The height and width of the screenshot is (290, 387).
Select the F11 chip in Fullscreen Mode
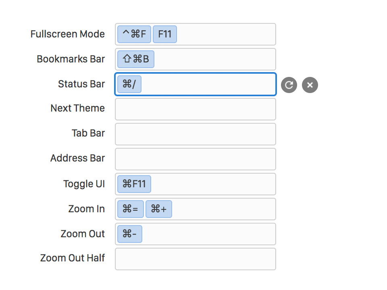coord(164,34)
